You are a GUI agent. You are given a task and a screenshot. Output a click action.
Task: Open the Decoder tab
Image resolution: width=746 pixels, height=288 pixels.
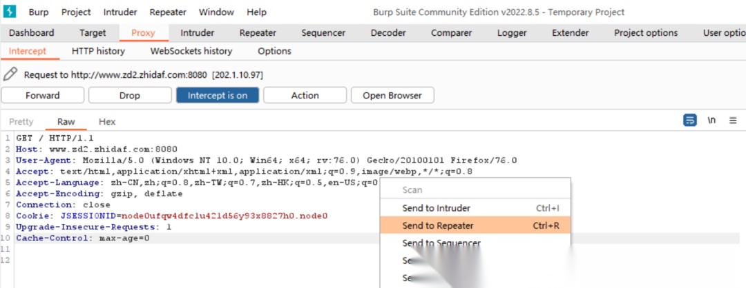click(388, 33)
